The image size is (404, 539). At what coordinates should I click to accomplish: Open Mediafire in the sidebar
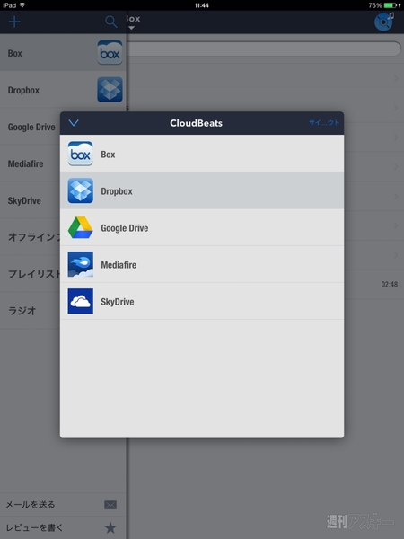click(31, 163)
